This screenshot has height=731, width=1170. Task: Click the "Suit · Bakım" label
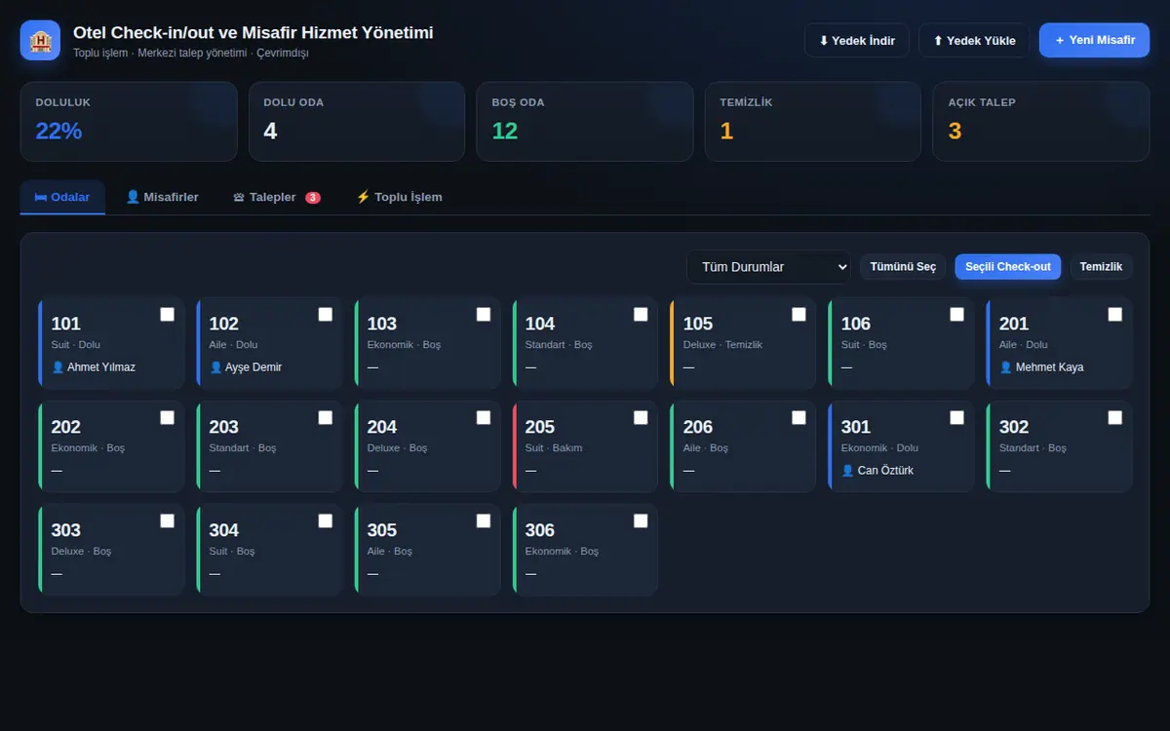tap(554, 448)
